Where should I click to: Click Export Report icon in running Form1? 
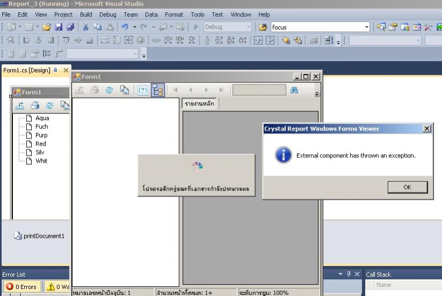[x=79, y=90]
